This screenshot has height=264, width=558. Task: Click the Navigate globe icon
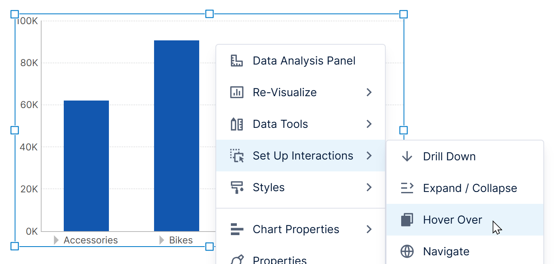[x=407, y=251]
